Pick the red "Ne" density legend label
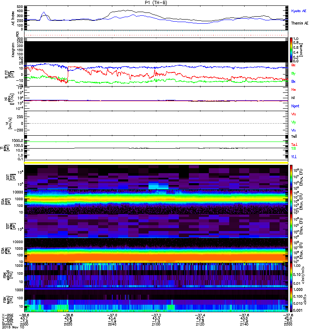Image resolution: width=312 pixels, height=333 pixels. pos(294,89)
